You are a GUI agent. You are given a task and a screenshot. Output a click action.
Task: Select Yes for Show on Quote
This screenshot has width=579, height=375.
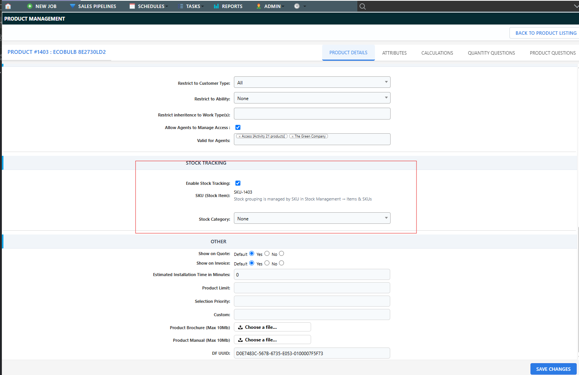click(x=267, y=254)
